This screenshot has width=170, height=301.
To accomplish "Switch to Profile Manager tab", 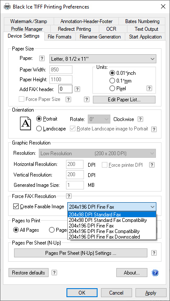I will 27,29.
